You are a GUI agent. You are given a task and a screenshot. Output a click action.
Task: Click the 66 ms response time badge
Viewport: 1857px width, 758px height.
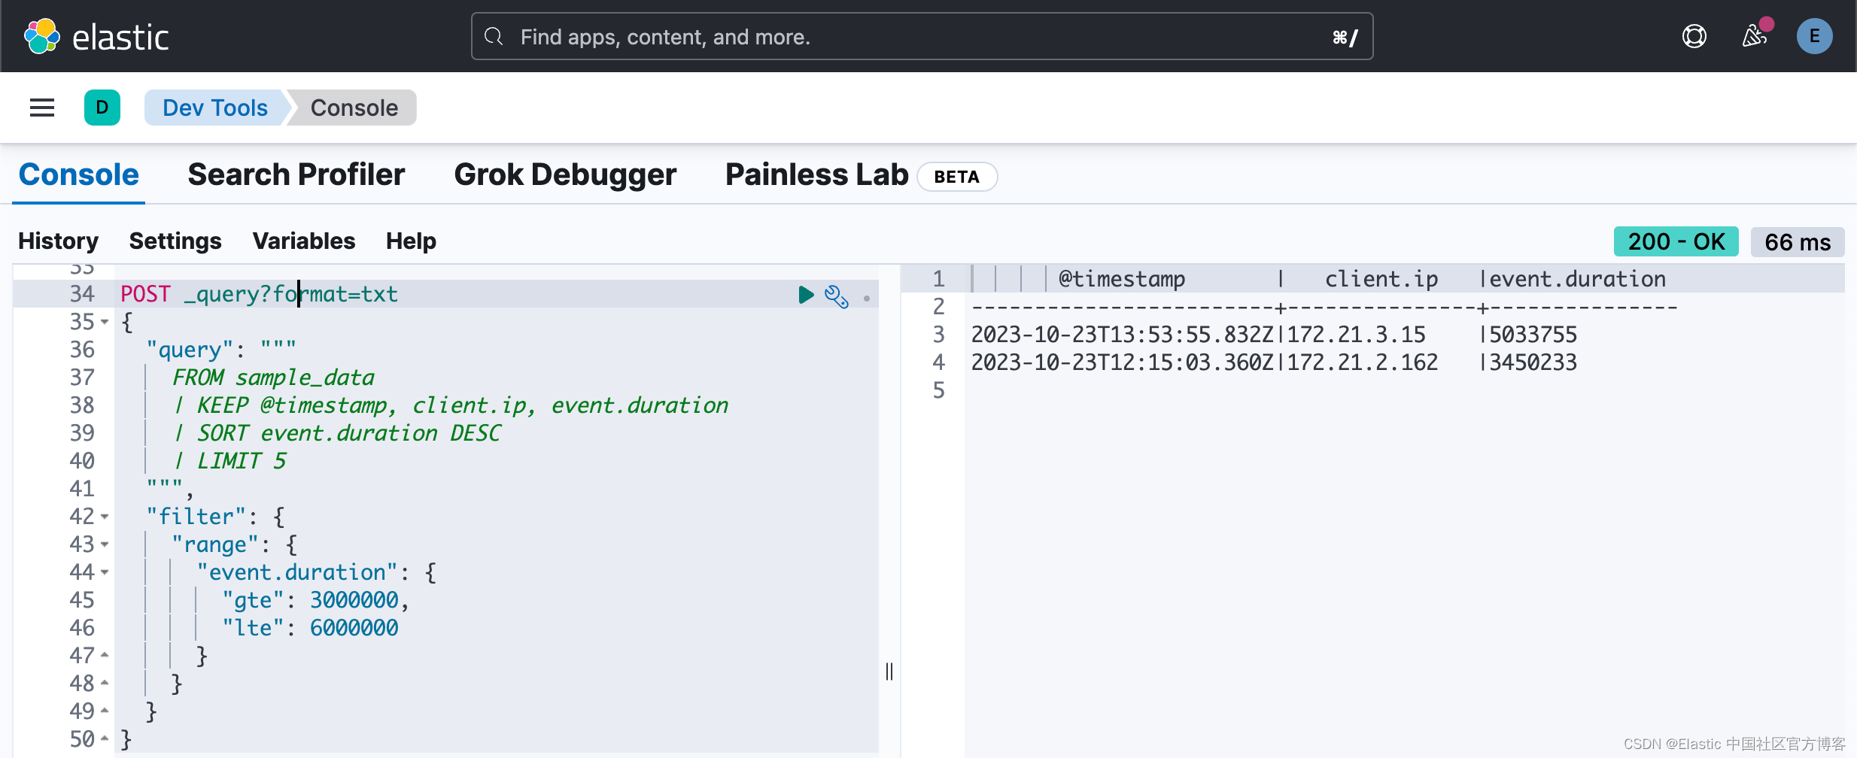coord(1798,242)
